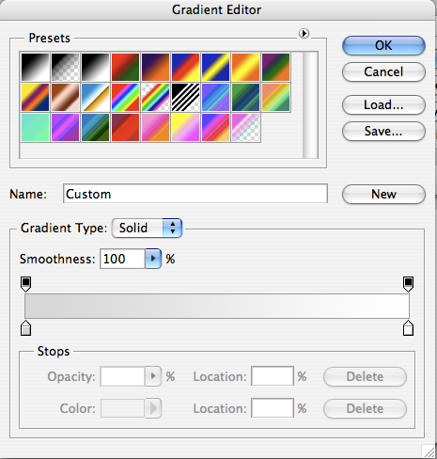Select the dark red striped gradient preset
The height and width of the screenshot is (459, 437).
coord(125,127)
